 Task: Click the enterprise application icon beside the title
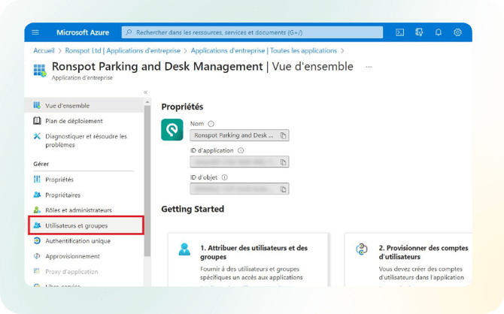40,71
